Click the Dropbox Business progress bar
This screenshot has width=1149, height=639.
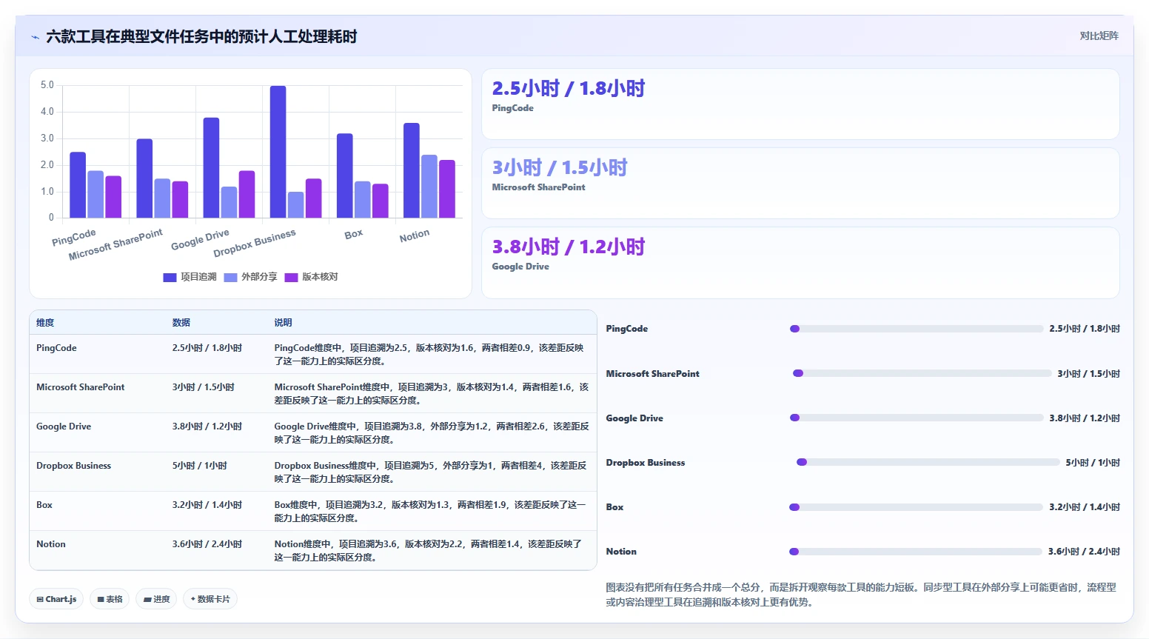click(x=928, y=462)
